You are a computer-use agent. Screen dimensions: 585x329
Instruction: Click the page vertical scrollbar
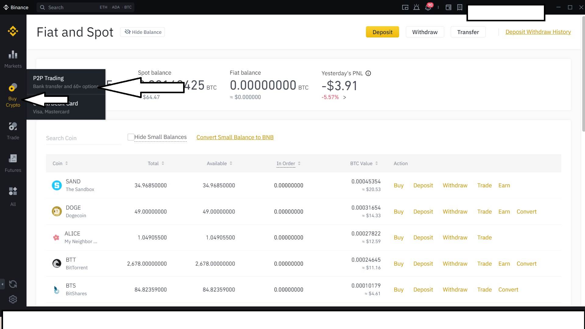(x=583, y=74)
